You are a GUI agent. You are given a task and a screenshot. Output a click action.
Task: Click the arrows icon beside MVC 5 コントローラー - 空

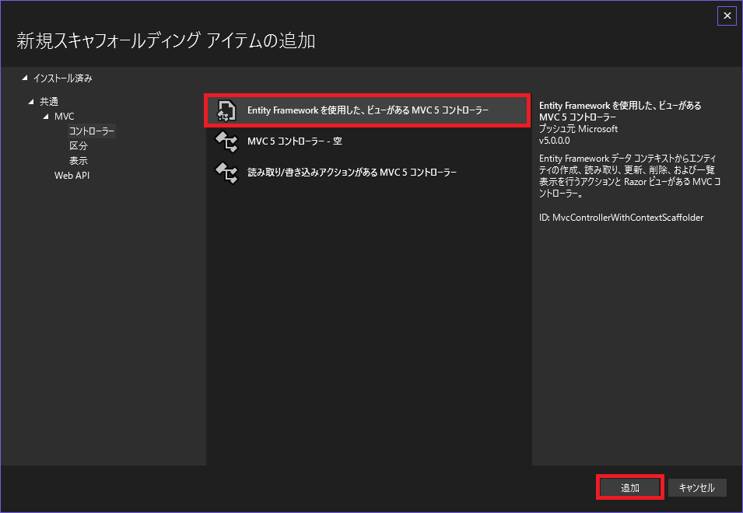tap(225, 141)
